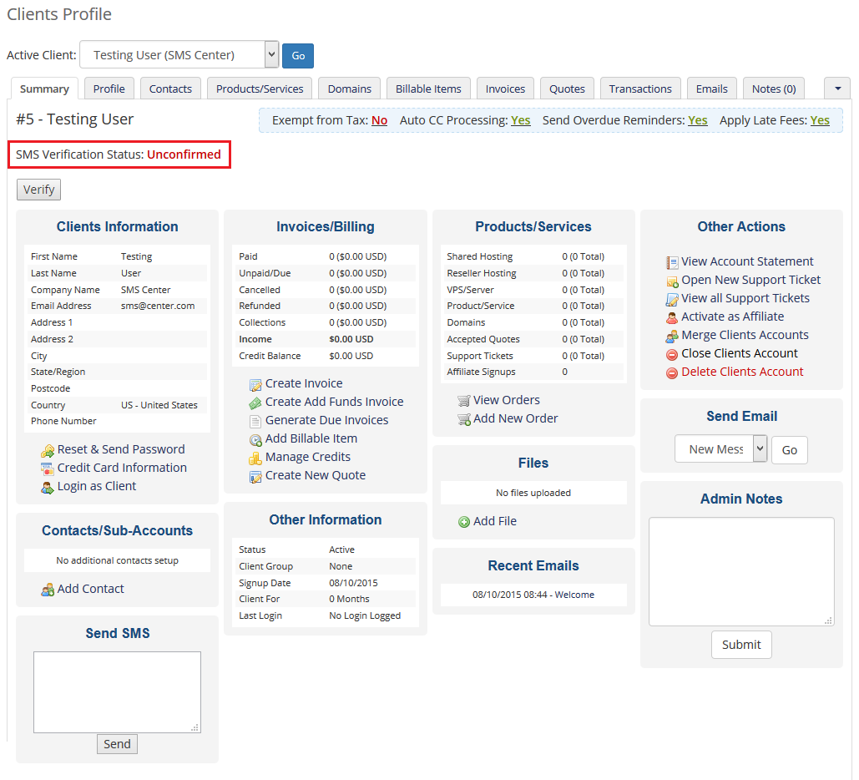Click the green Add File plus icon
859x780 pixels.
464,522
